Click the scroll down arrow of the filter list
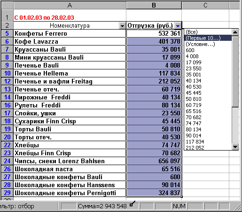This screenshot has width=242, height=212. point(235,147)
